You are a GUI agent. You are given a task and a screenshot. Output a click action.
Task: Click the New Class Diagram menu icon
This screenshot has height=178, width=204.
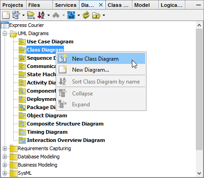click(63, 58)
